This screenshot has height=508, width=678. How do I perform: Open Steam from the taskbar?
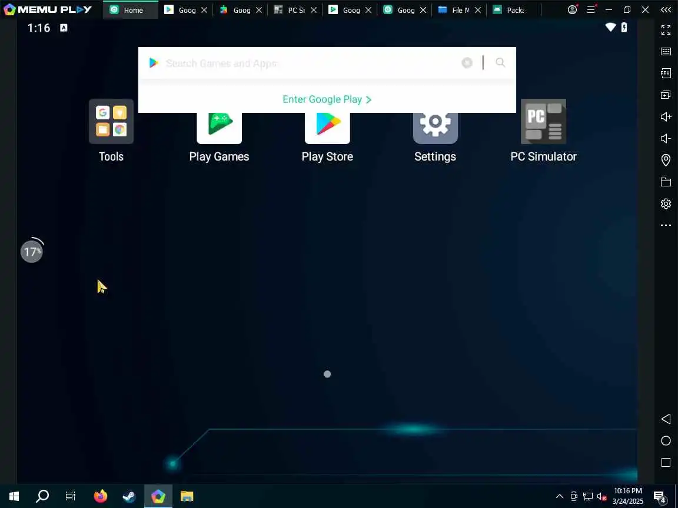click(129, 496)
